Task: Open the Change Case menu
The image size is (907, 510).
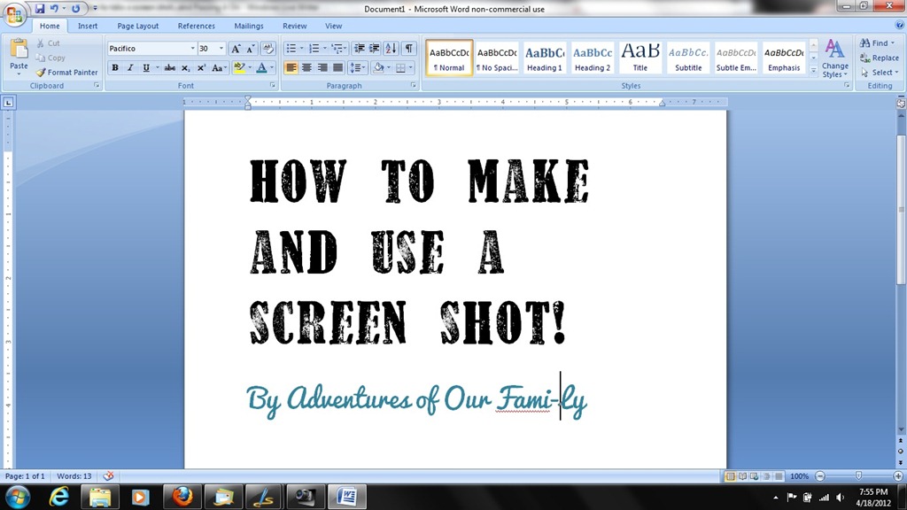Action: pyautogui.click(x=219, y=67)
